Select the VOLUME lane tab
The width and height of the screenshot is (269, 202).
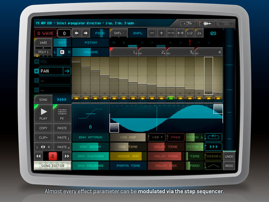click(91, 52)
